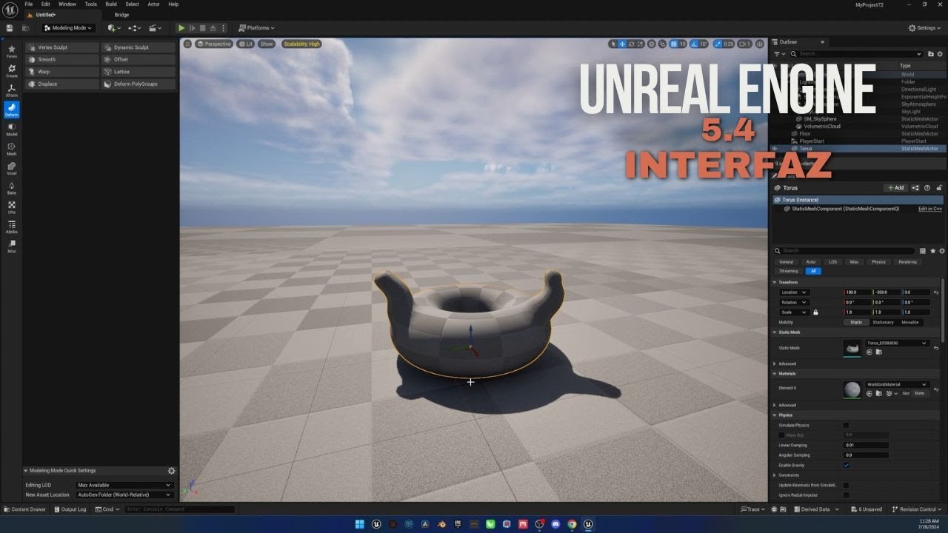
Task: Reset Location to default arrow
Action: point(936,292)
